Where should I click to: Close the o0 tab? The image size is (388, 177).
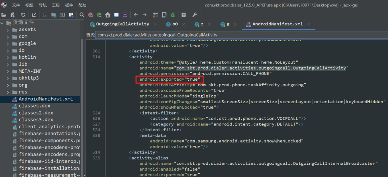click(184, 24)
